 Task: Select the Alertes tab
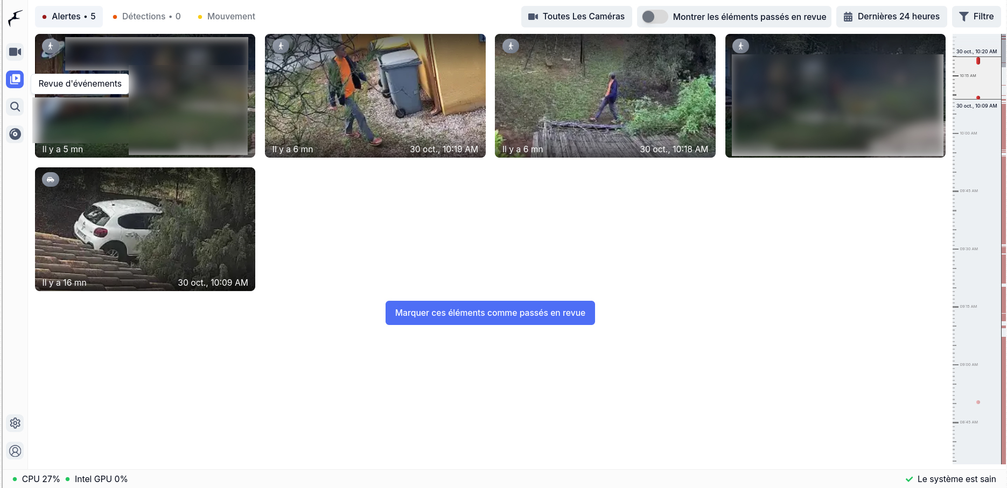click(68, 17)
